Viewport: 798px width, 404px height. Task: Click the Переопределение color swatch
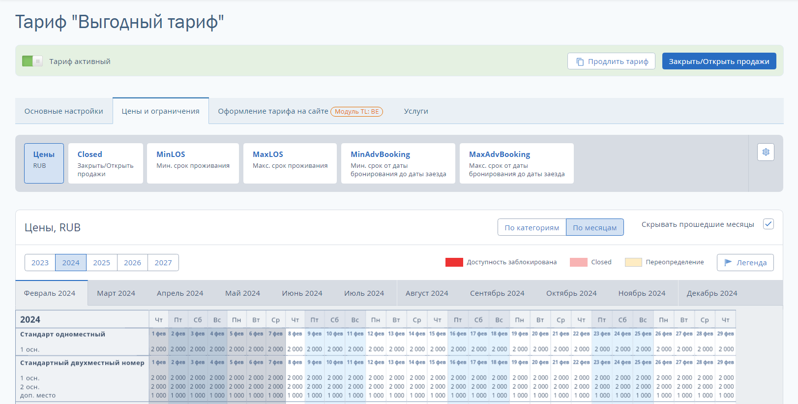(633, 262)
